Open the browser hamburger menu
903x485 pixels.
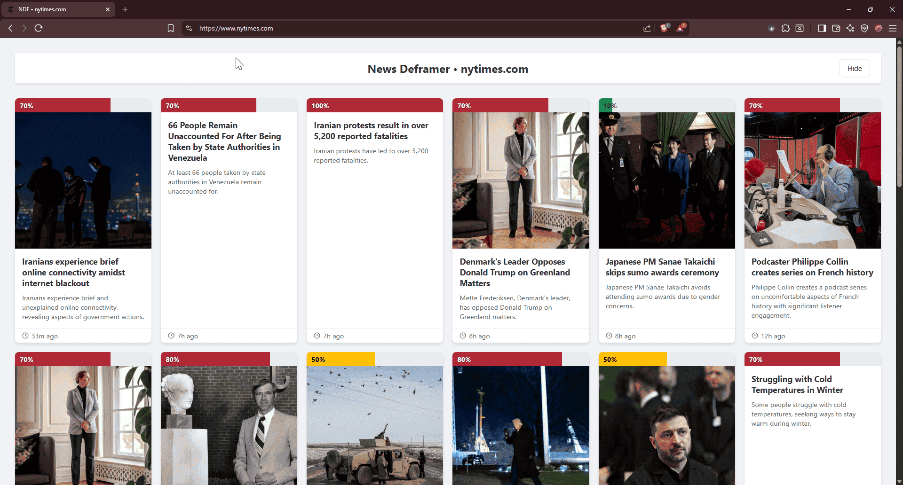tap(892, 28)
